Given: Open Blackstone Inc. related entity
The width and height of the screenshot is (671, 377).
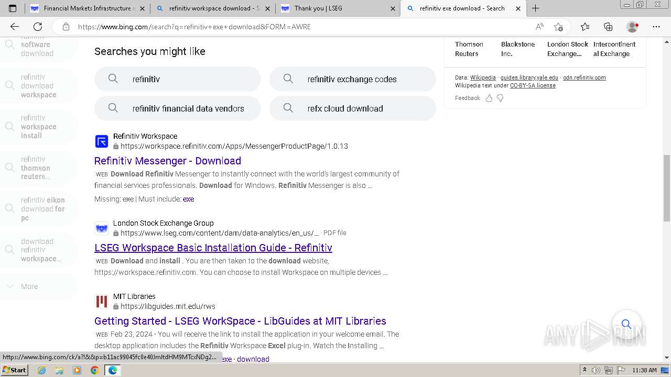Looking at the screenshot, I should click(x=518, y=49).
